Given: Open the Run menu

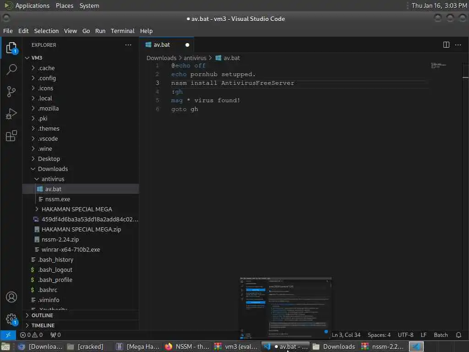Looking at the screenshot, I should click(x=100, y=31).
